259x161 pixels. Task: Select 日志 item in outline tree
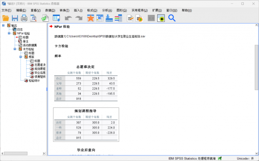[x=20, y=29]
